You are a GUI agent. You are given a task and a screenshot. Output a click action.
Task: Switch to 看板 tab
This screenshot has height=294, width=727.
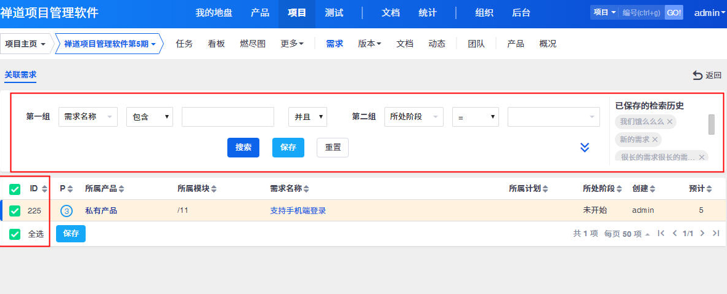[x=216, y=44]
